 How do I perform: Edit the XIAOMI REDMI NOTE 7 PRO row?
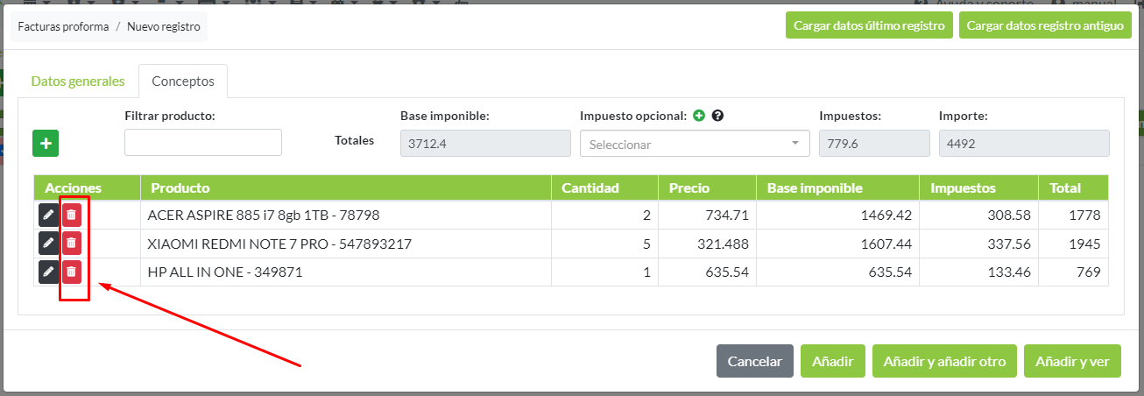[48, 243]
